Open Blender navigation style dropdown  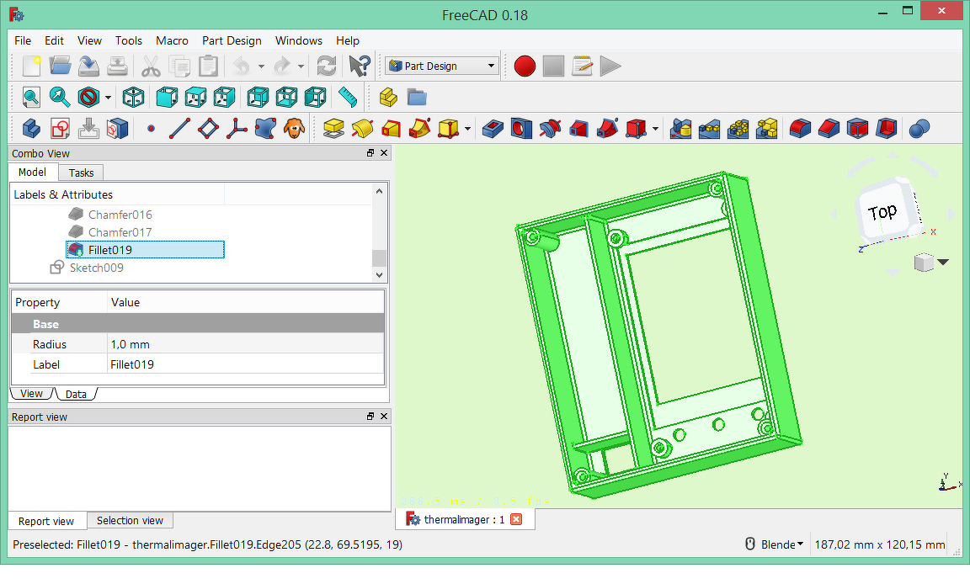coord(782,544)
